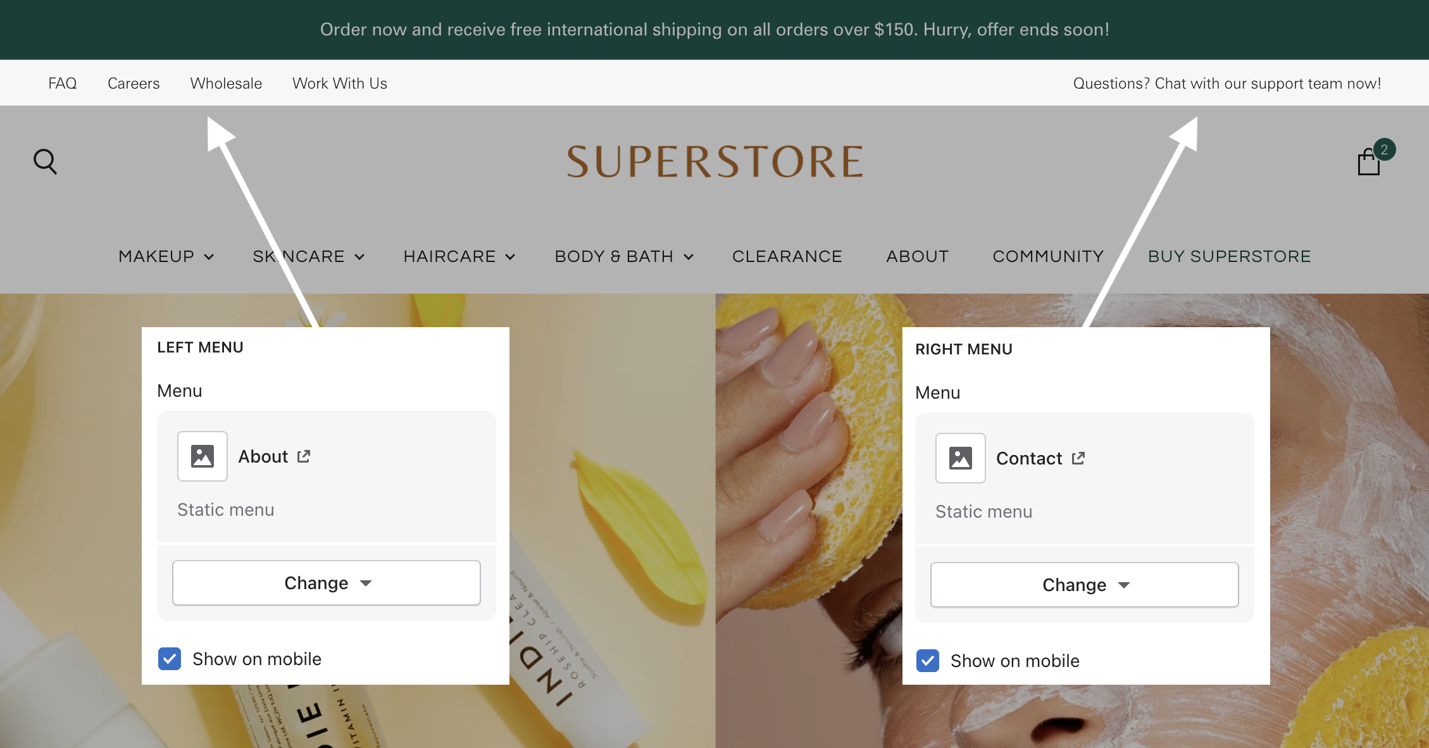Screen dimensions: 1429x748
Task: Open Change dropdown in Left Menu panel
Action: coord(327,583)
